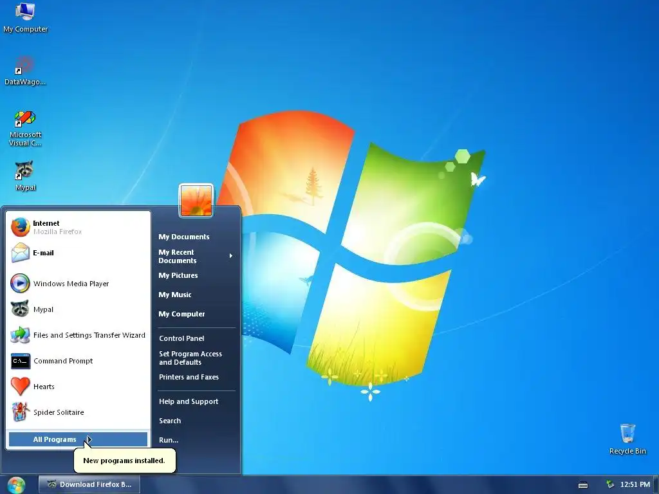Open the My Computer desktop icon

(25, 17)
